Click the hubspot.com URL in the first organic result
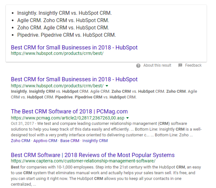The width and height of the screenshot is (216, 188). [57, 86]
